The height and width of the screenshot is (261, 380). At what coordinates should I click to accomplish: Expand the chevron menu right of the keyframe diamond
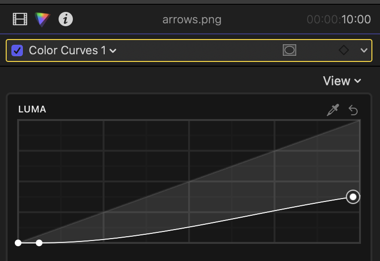364,50
